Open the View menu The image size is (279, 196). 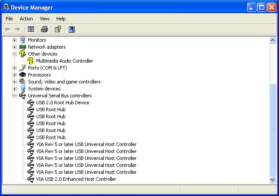[x=44, y=19]
